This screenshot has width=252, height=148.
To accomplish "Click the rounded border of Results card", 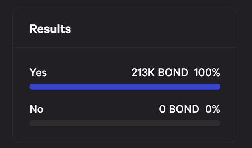I will point(125,7).
